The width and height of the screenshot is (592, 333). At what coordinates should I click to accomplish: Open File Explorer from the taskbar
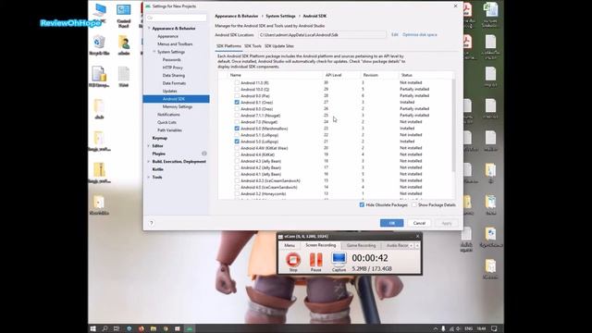pyautogui.click(x=153, y=329)
